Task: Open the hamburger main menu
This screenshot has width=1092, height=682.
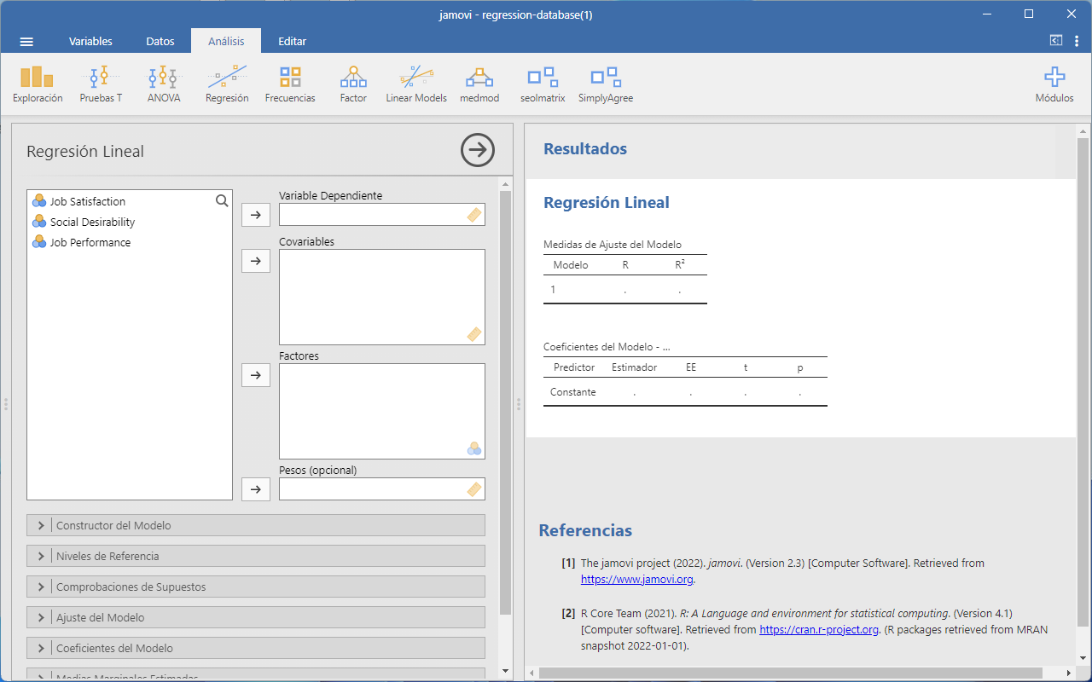Action: point(26,41)
